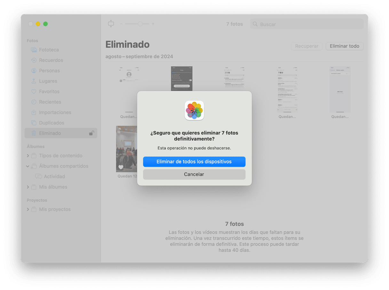389x290 pixels.
Task: Click heart badge on the audience photo
Action: point(121,167)
